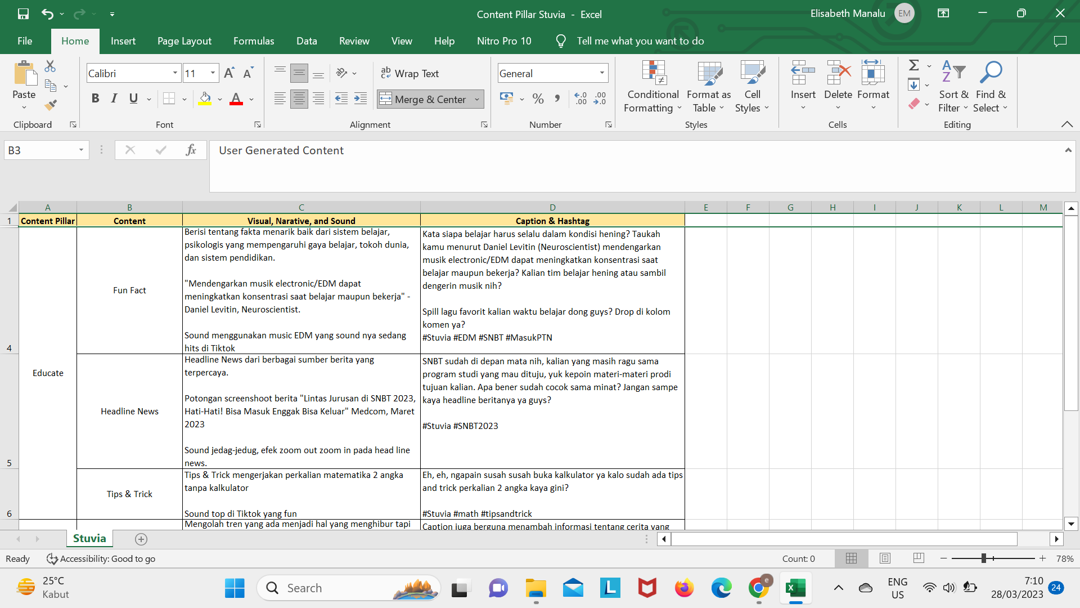Open Format as Table dropdown
Viewport: 1080px width, 608px height.
(x=709, y=87)
